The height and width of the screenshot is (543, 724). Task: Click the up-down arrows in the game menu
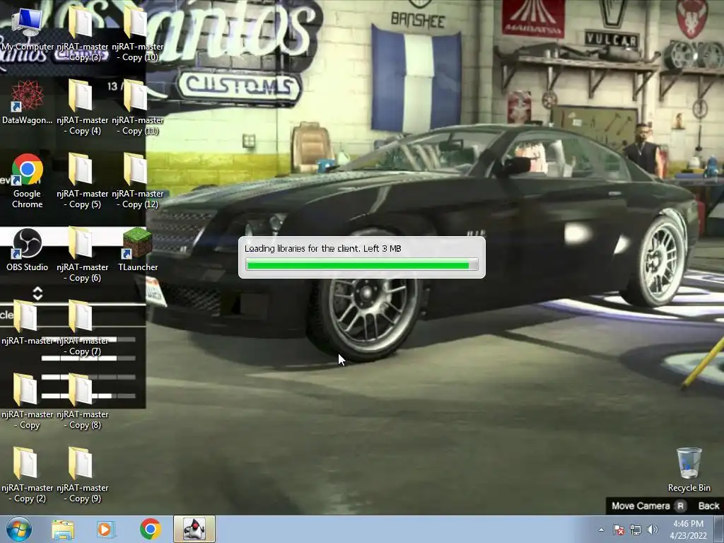point(38,293)
